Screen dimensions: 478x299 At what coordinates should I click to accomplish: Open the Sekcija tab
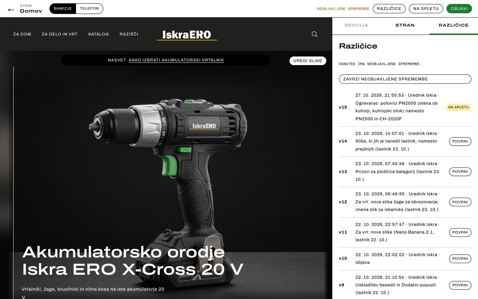pos(356,25)
